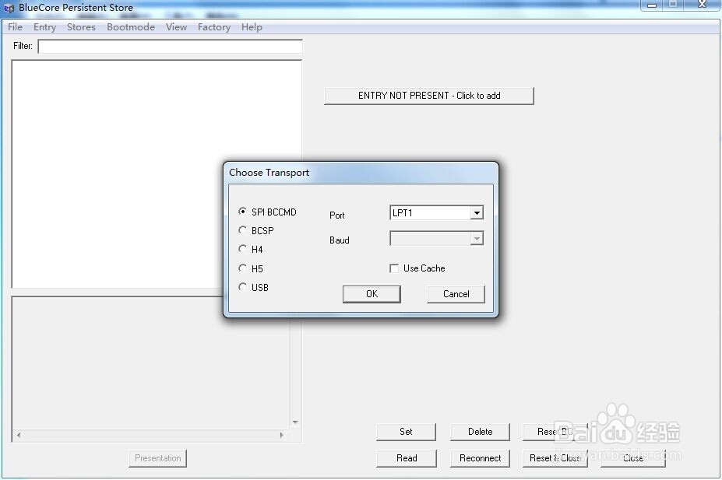Open the Factory menu
Screen dimensions: 722x480
pos(214,27)
